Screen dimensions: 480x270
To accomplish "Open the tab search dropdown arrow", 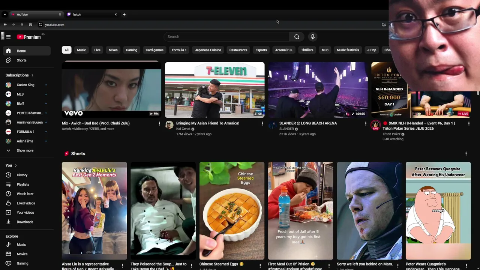I will (x=4, y=15).
